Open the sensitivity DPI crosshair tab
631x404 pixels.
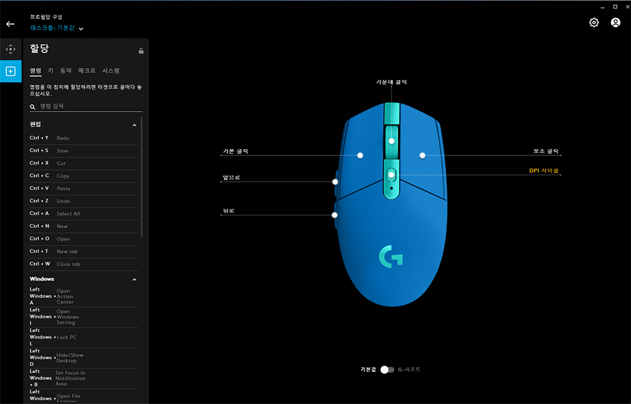10,49
